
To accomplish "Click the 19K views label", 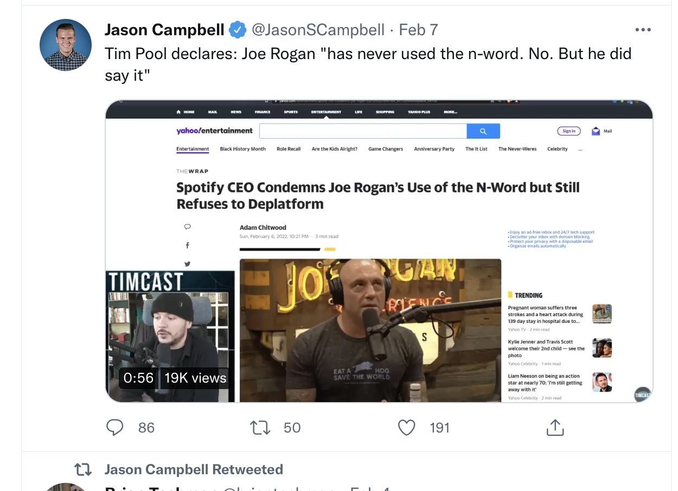I will point(195,378).
